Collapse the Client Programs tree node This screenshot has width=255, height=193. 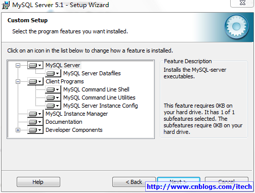coord(18,81)
